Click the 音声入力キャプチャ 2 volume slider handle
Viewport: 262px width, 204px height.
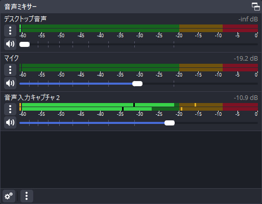click(170, 123)
